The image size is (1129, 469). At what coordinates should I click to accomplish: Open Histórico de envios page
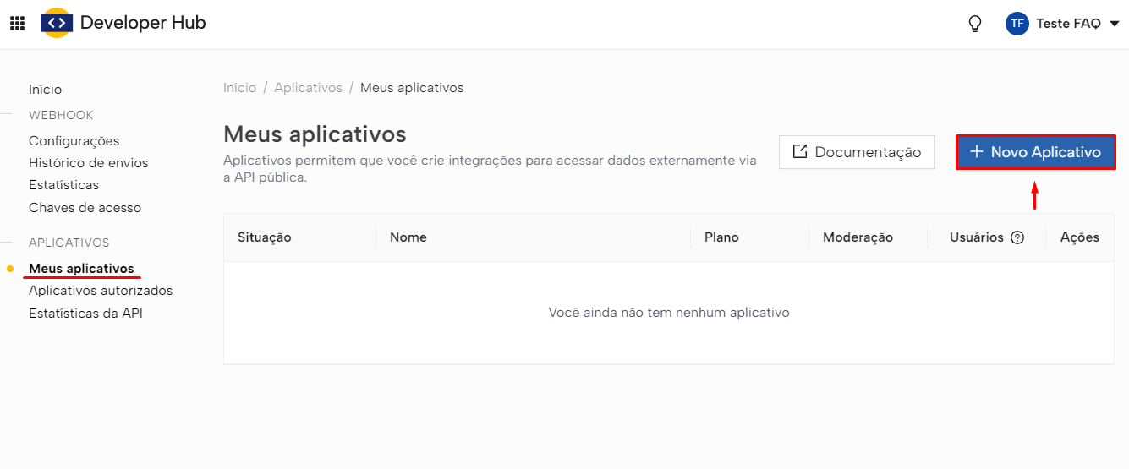[88, 163]
